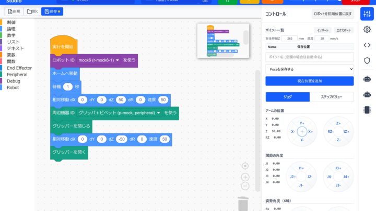The height and width of the screenshot is (211, 376).
Task: Zoom in on the block workspace
Action: tap(245, 177)
